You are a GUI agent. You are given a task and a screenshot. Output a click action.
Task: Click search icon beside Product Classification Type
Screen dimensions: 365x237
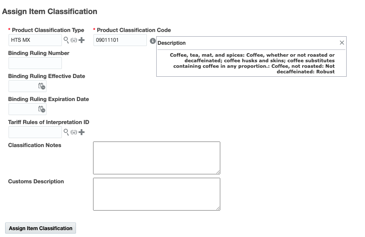(66, 40)
